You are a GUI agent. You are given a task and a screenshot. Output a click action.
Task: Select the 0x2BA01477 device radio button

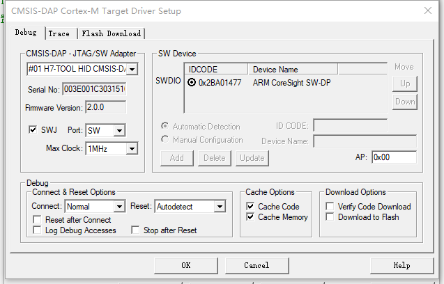pyautogui.click(x=192, y=82)
